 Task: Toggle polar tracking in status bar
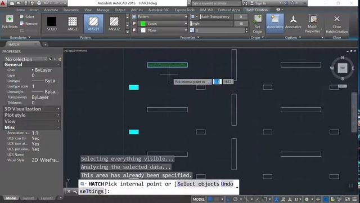tap(235, 199)
